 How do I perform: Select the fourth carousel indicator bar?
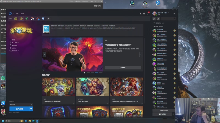coord(101,73)
